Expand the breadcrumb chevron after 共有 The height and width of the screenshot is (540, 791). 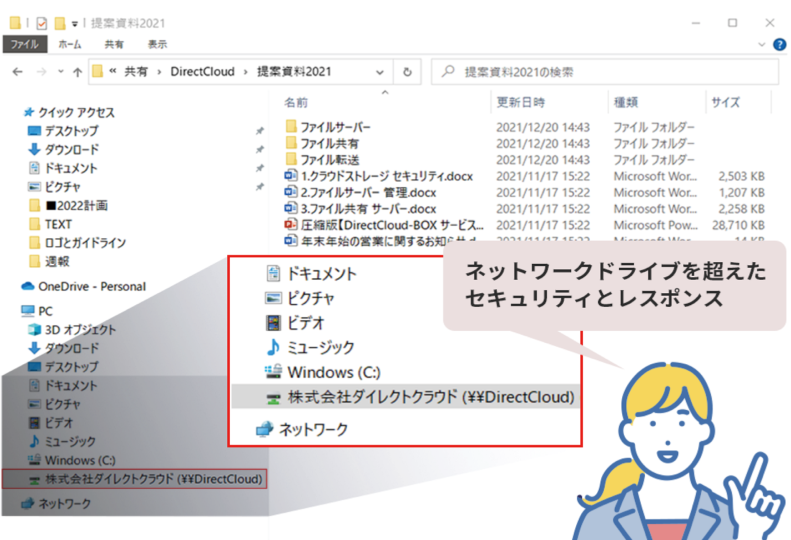tap(159, 72)
